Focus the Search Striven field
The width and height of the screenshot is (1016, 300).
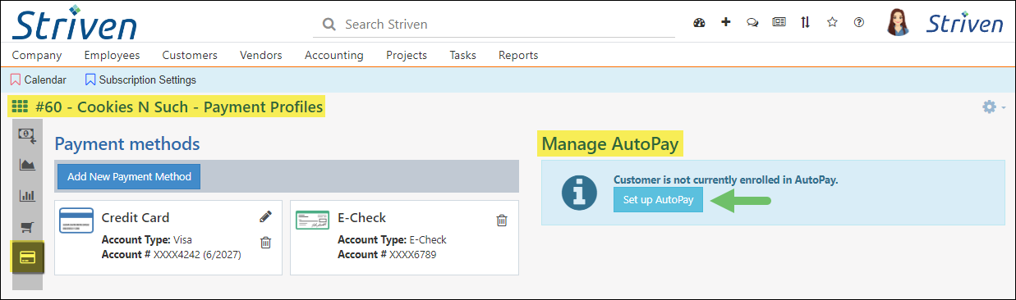493,25
